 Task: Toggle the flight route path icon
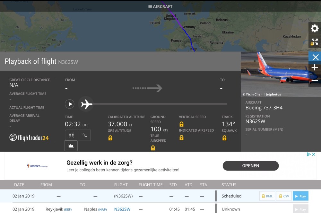pos(84,135)
